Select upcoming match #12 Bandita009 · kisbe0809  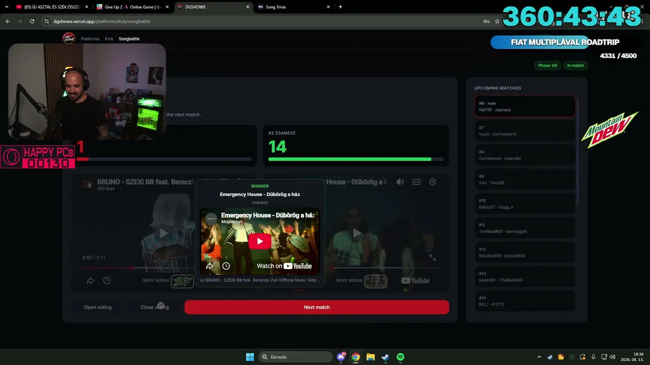click(x=525, y=252)
